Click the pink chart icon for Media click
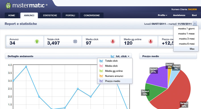This screenshot has height=109, width=201. pyautogui.click(x=101, y=66)
